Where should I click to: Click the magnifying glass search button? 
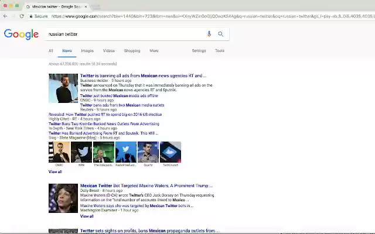point(221,34)
